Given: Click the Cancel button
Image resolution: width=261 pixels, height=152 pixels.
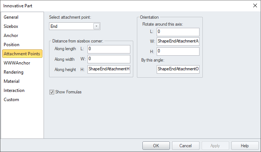Looking at the screenshot, I should click(x=186, y=146).
